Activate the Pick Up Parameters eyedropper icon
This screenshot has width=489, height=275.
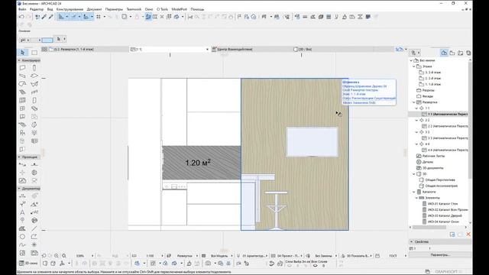(x=44, y=17)
